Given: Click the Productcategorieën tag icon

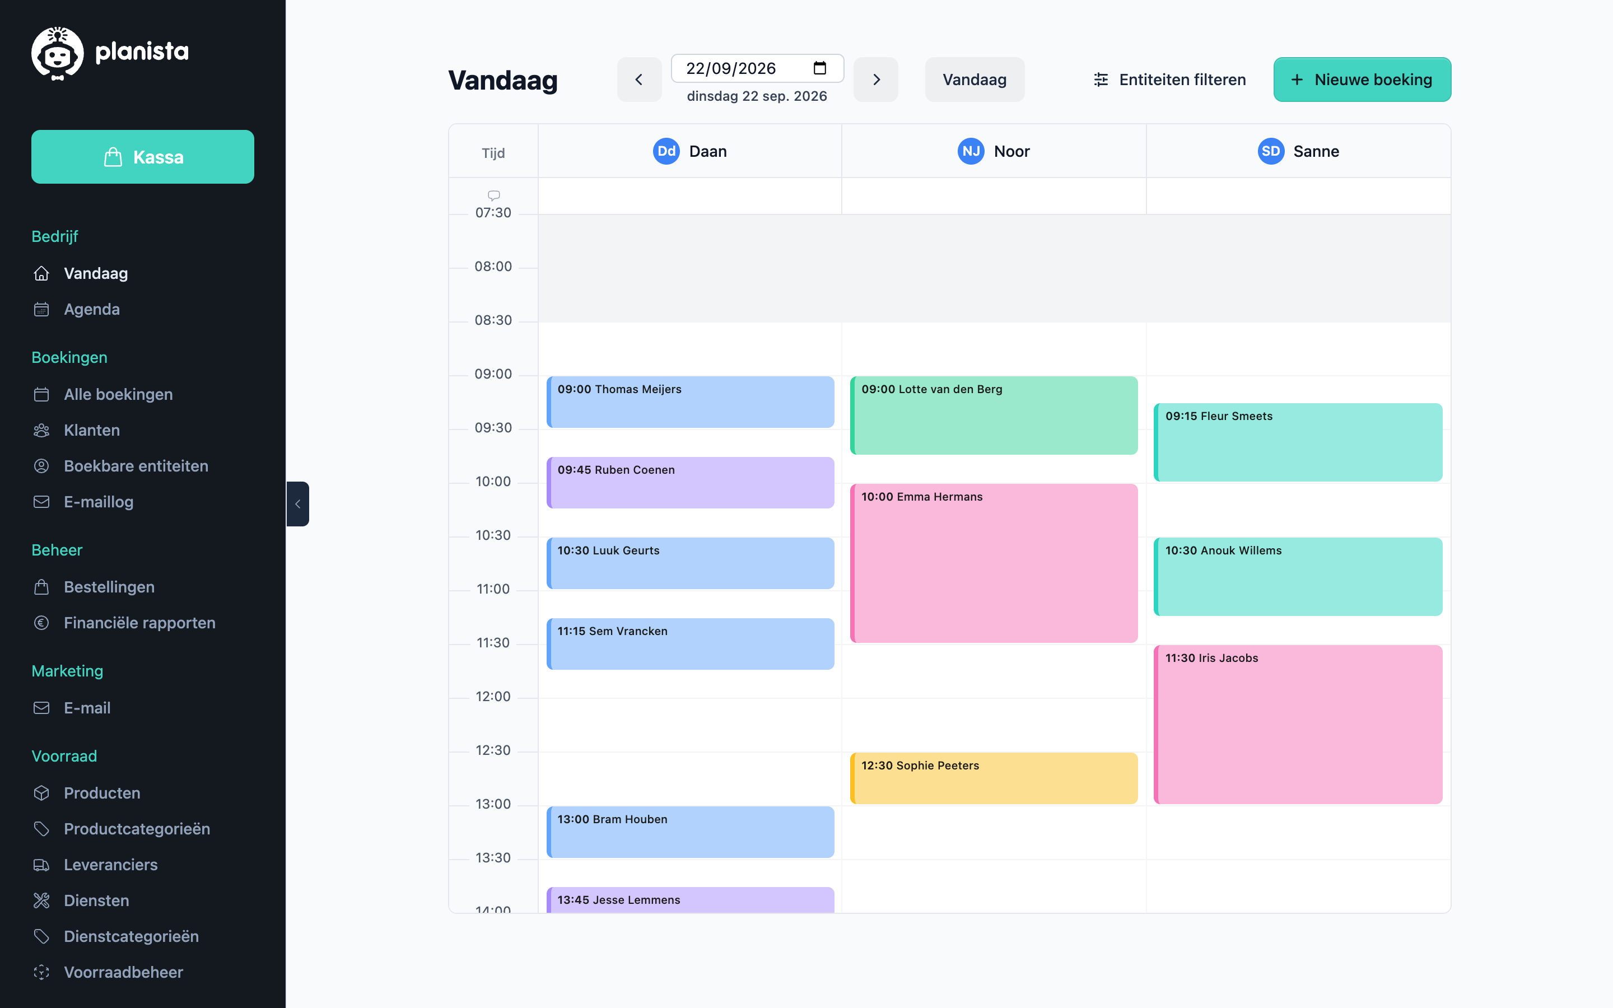Looking at the screenshot, I should pos(41,829).
